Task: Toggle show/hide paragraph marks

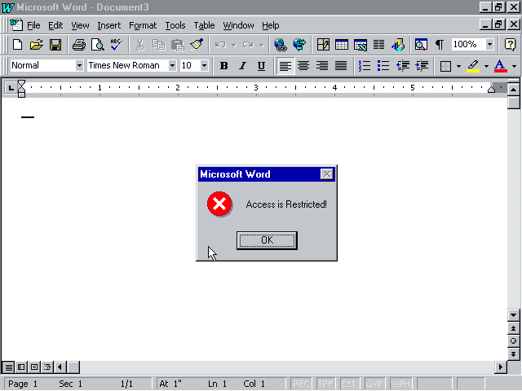Action: click(x=440, y=45)
